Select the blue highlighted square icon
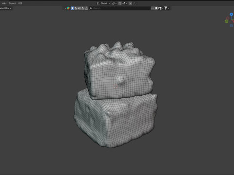The width and height of the screenshot is (234, 175). [x=72, y=8]
